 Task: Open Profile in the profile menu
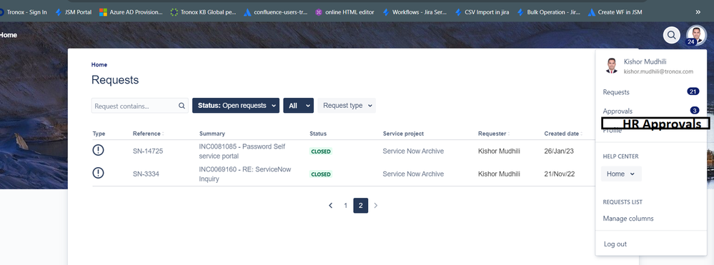612,131
